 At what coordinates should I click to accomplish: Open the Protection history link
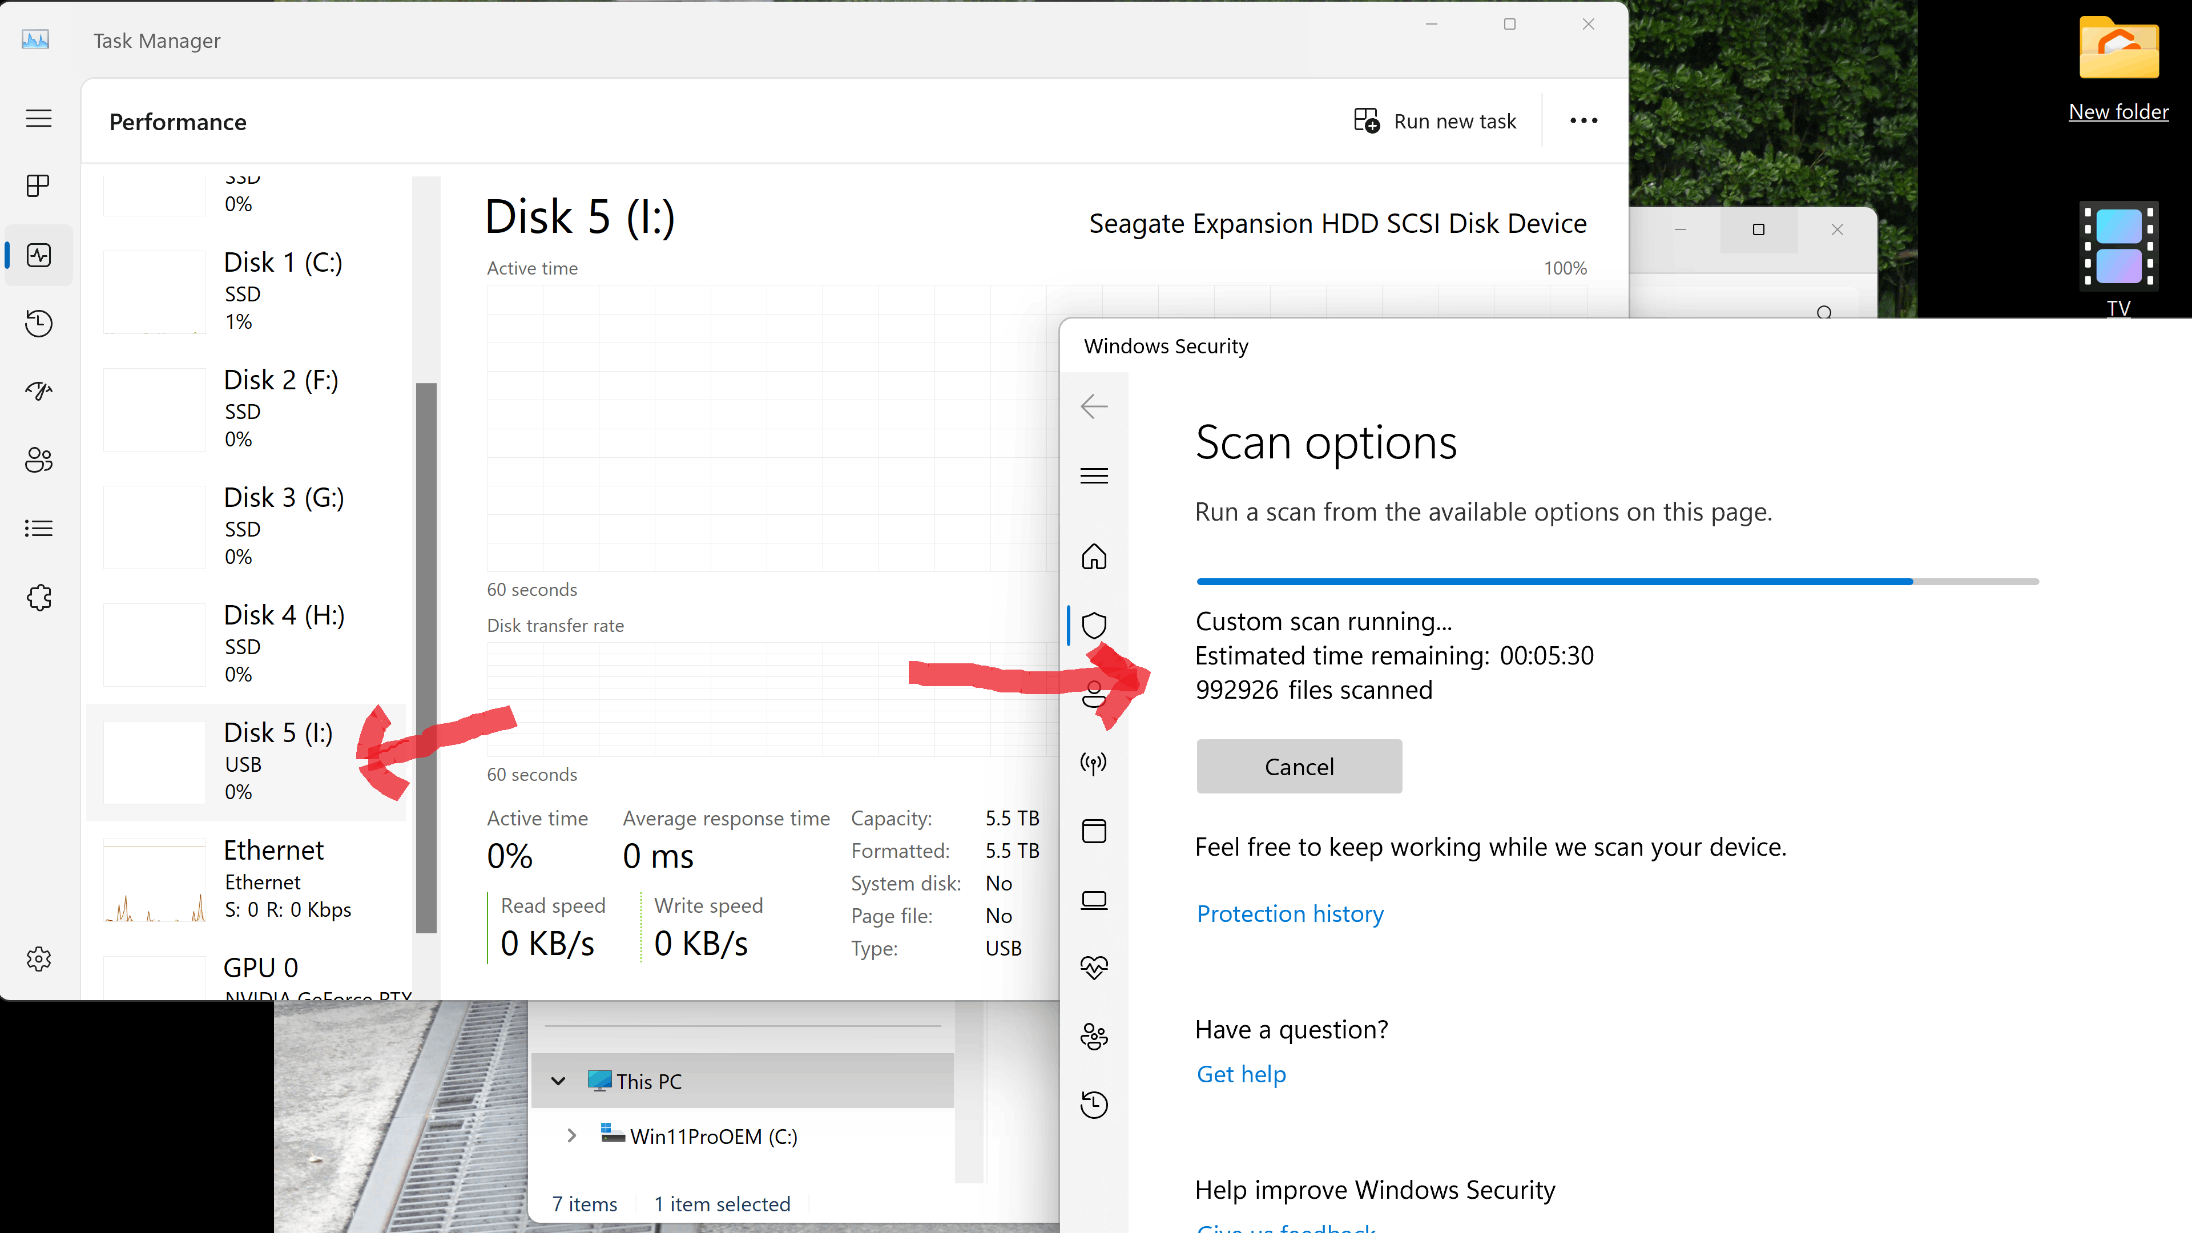1290,914
